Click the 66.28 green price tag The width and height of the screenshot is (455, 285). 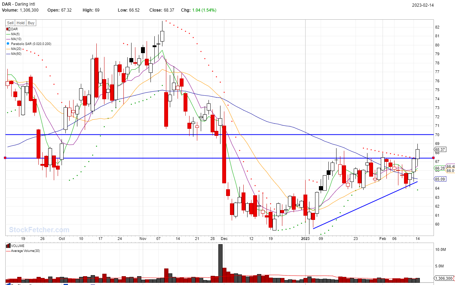click(440, 169)
